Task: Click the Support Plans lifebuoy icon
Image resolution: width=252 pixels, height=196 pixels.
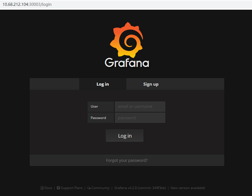Action: coord(58,188)
